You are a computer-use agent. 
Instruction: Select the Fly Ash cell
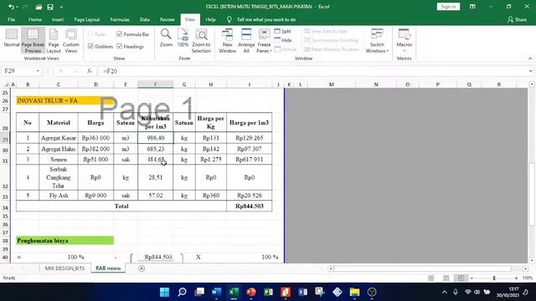click(x=59, y=196)
